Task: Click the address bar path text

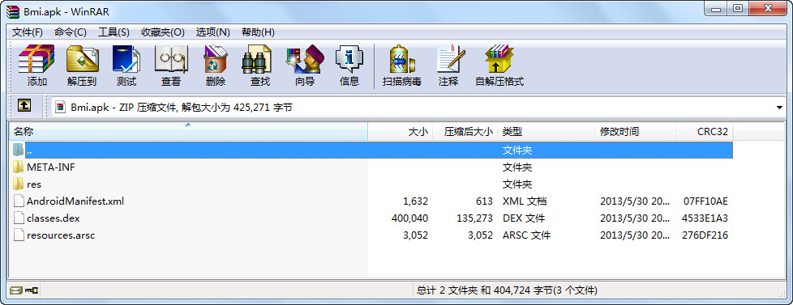Action: (182, 108)
